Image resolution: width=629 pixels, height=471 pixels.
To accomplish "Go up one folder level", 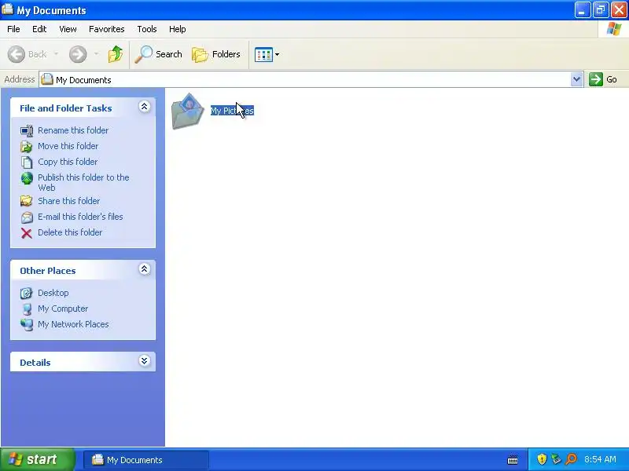I will [116, 54].
